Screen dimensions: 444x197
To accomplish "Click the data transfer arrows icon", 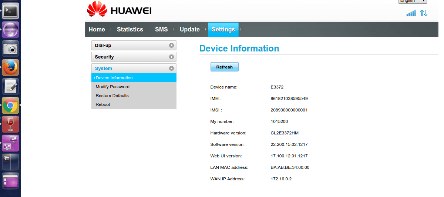I will point(424,13).
